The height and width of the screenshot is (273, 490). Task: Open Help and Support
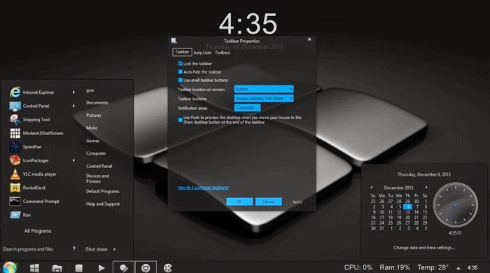103,204
